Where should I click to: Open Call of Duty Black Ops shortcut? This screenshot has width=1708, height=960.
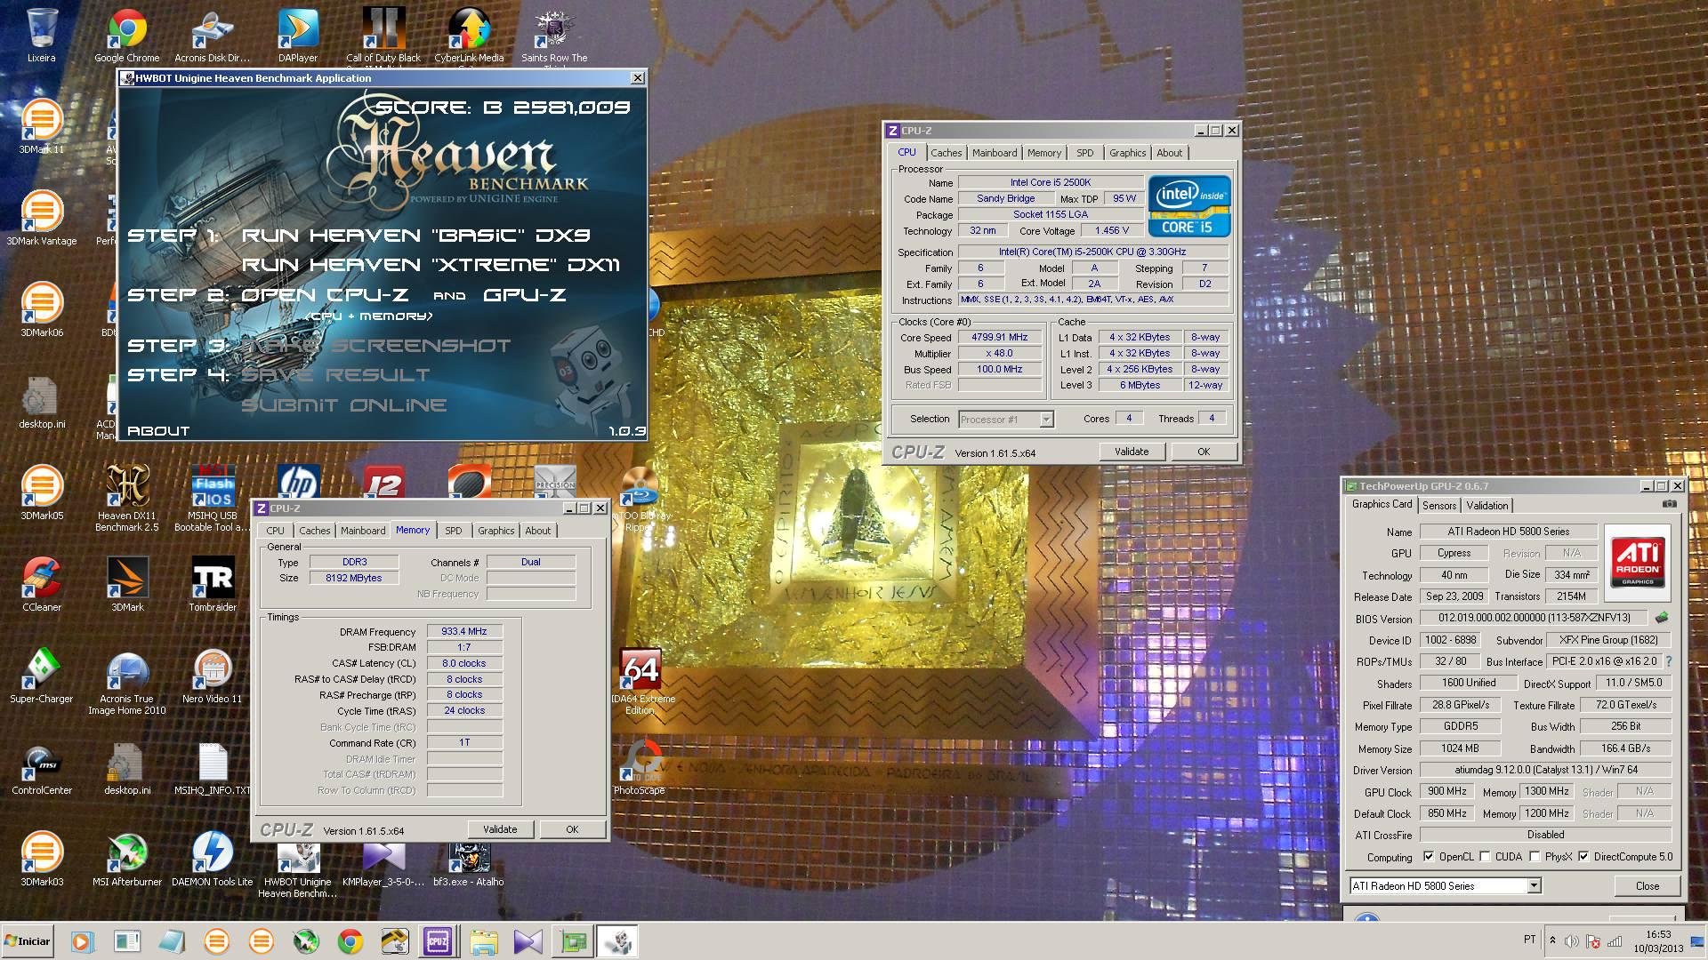pos(383,36)
